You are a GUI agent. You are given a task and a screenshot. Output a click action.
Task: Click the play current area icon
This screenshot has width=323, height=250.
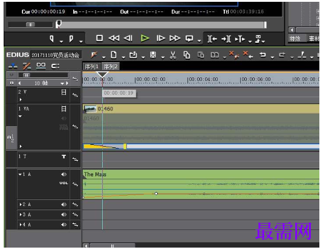(240, 39)
